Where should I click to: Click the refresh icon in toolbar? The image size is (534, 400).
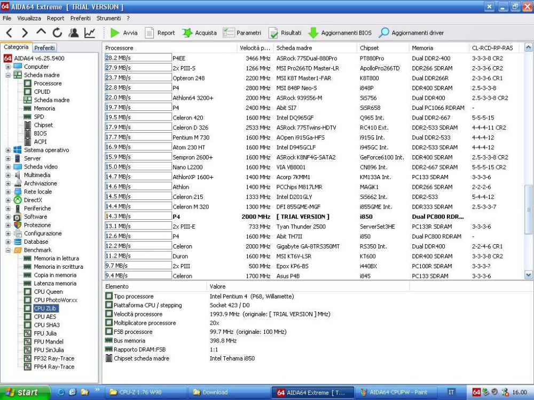coord(57,33)
